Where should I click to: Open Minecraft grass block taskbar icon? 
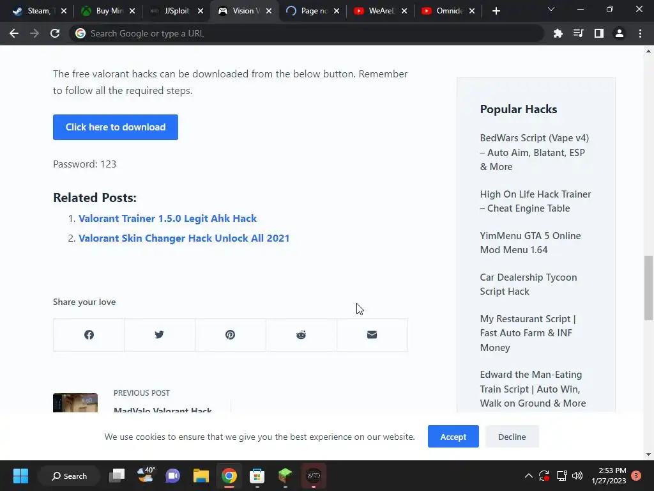(x=285, y=476)
